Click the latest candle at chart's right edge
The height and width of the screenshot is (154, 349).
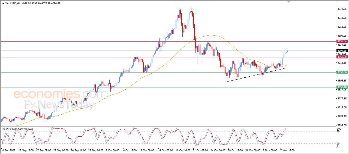click(x=287, y=51)
